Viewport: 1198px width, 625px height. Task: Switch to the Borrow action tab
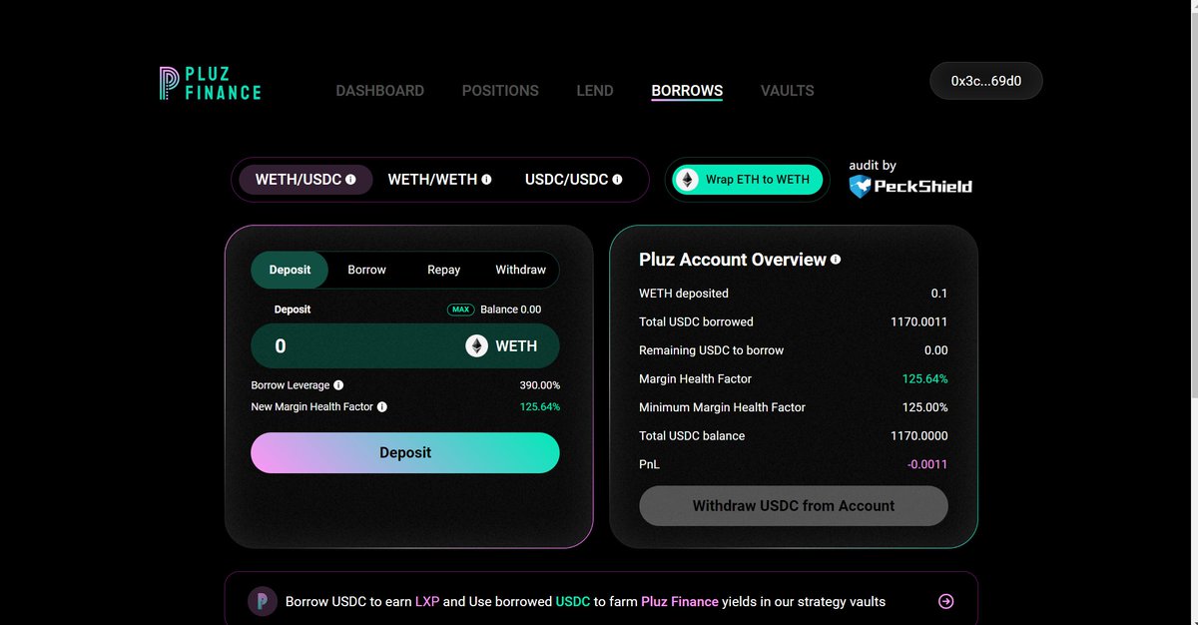pos(366,270)
